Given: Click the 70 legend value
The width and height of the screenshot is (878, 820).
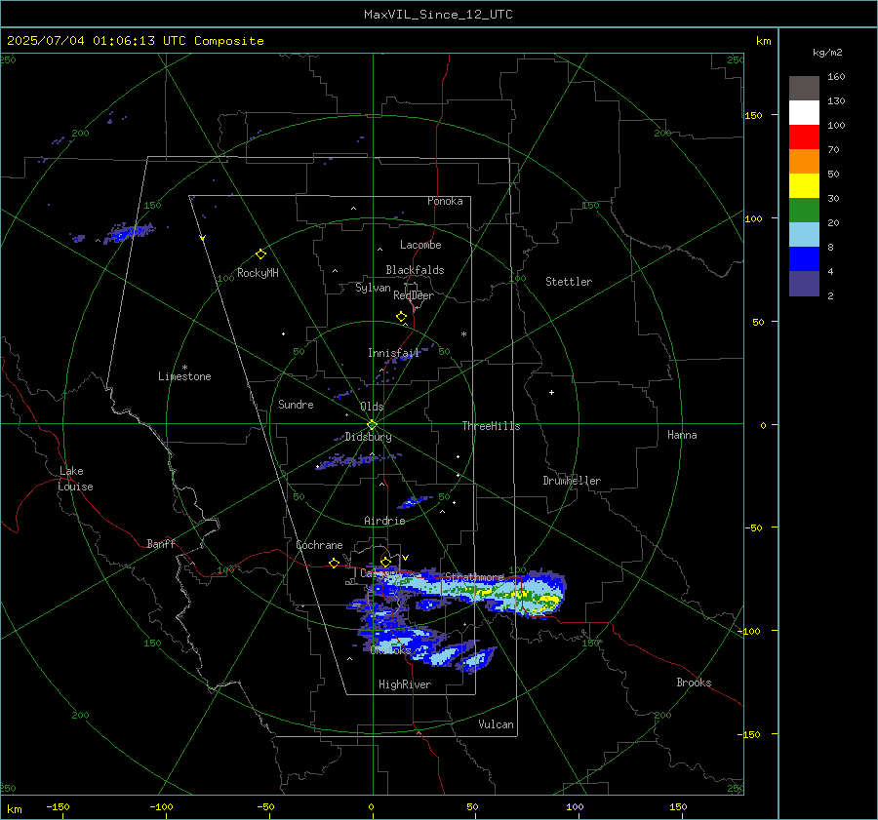Looking at the screenshot, I should pos(833,149).
